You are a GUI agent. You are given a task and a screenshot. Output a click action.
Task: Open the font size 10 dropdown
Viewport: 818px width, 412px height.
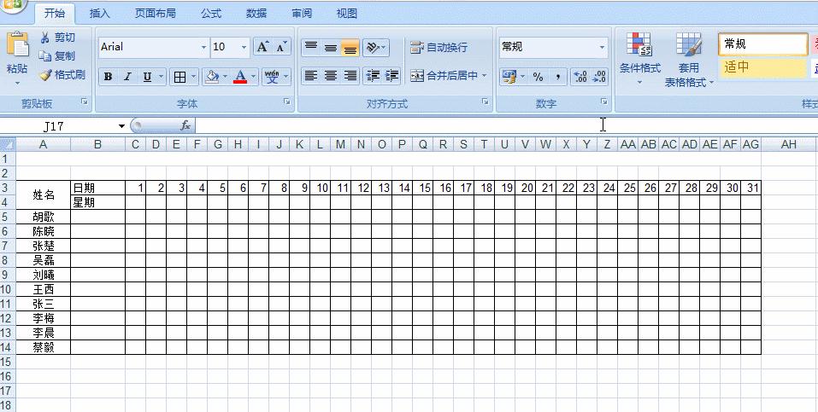pos(244,48)
